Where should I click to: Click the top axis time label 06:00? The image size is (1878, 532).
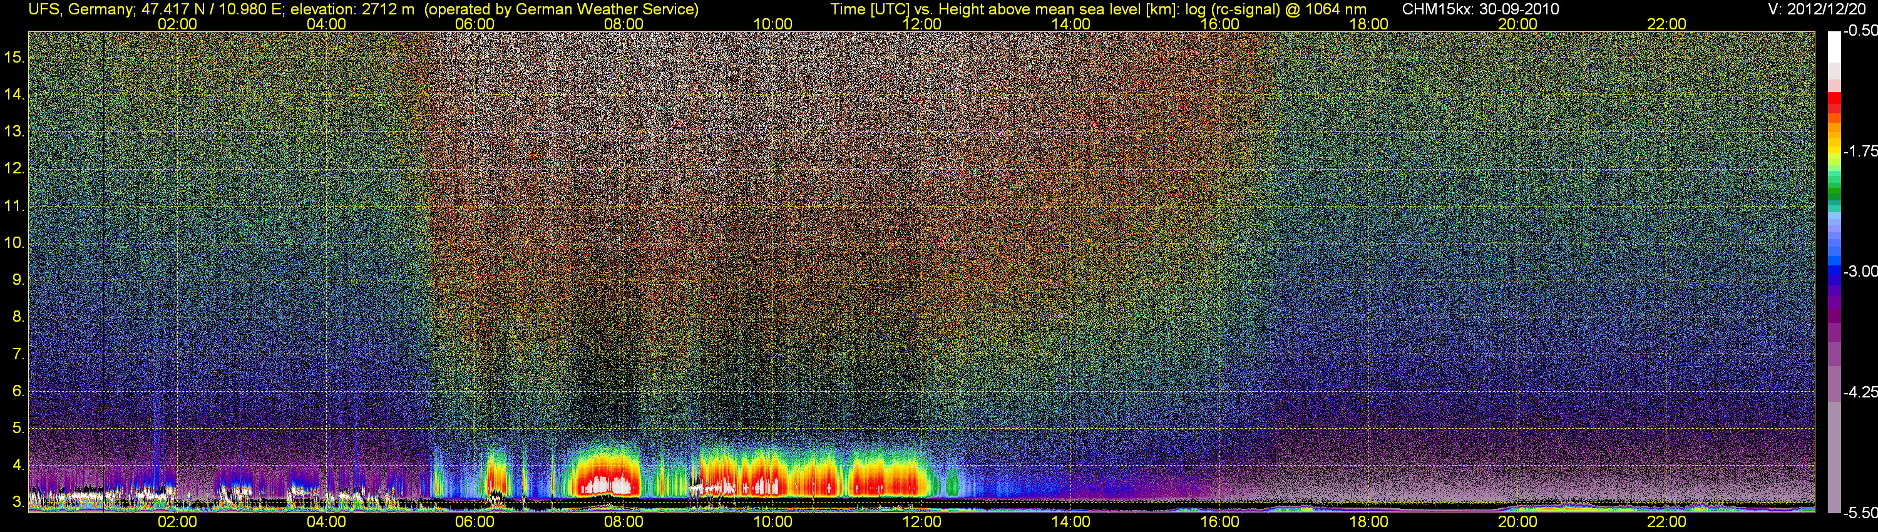pyautogui.click(x=475, y=24)
